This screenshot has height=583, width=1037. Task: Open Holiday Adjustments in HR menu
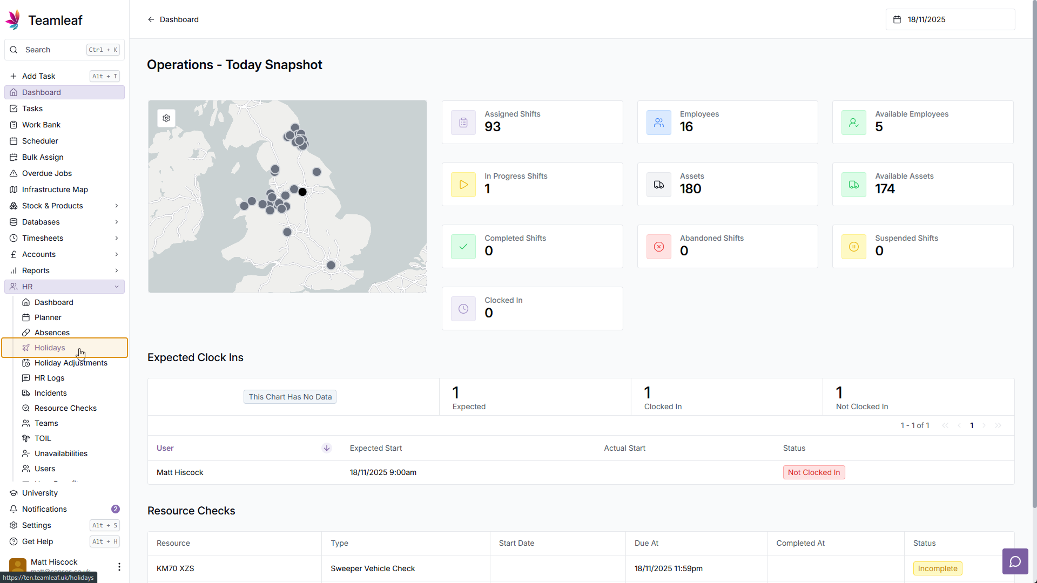71,363
